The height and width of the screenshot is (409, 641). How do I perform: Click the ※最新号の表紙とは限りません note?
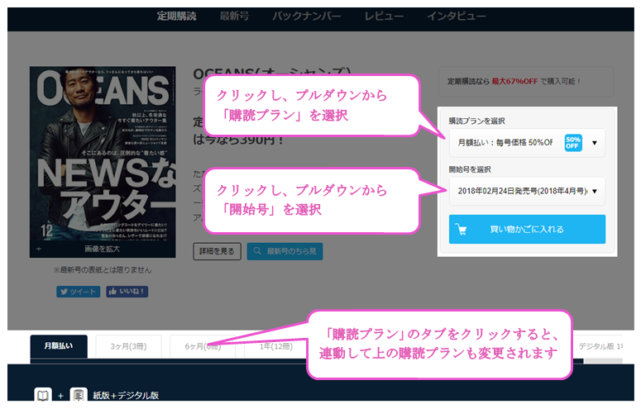(x=103, y=270)
